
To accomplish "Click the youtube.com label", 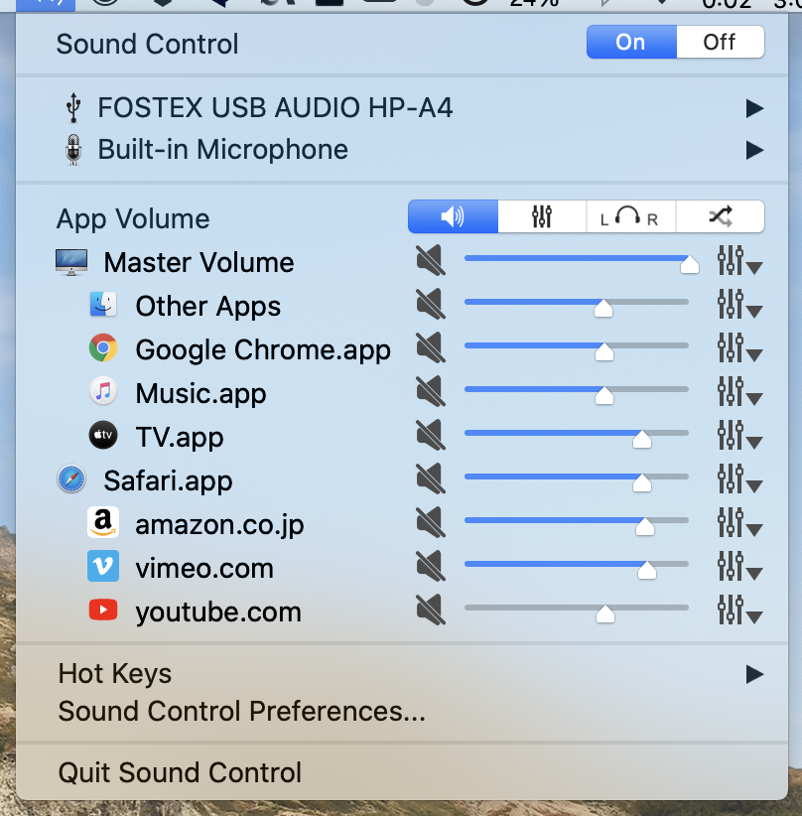I will 218,612.
